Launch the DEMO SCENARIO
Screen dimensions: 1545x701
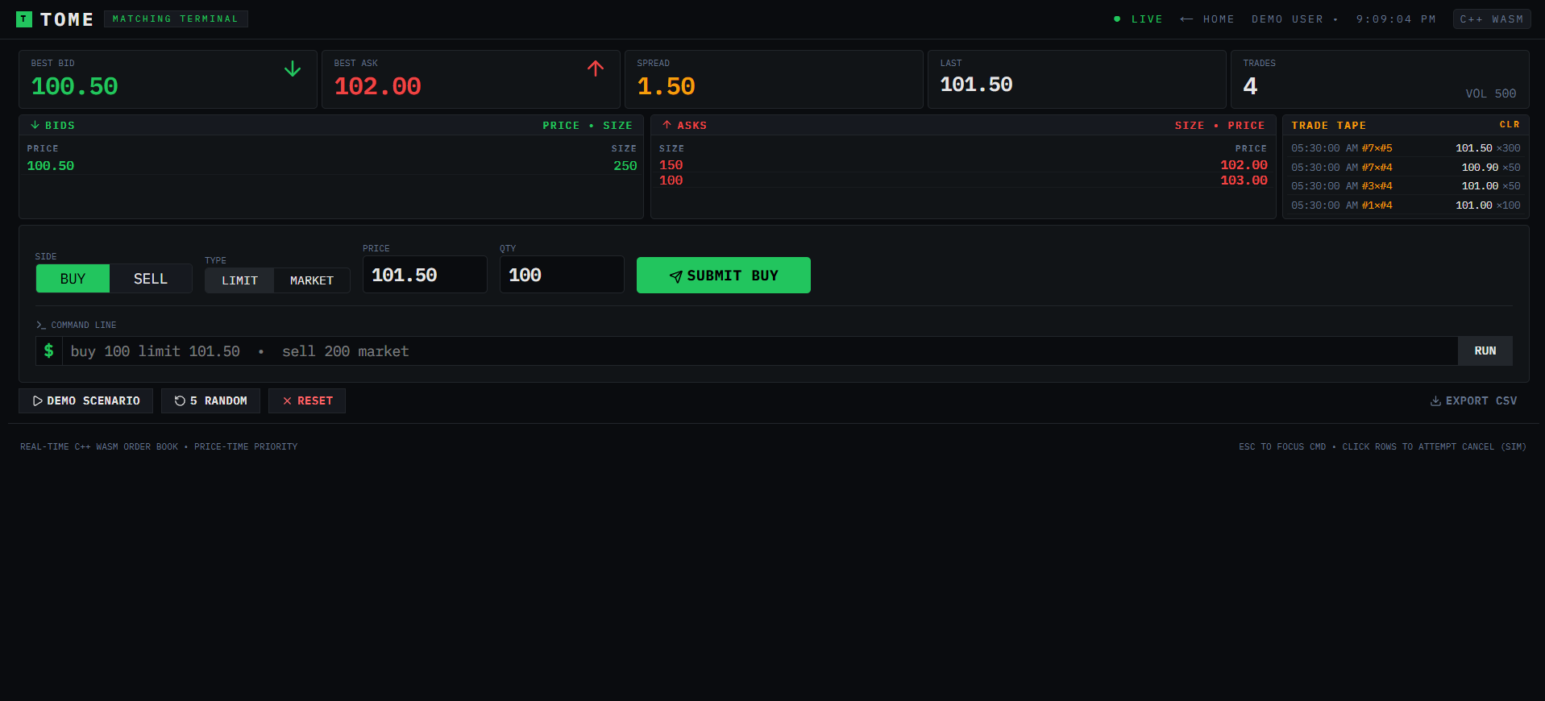coord(85,400)
